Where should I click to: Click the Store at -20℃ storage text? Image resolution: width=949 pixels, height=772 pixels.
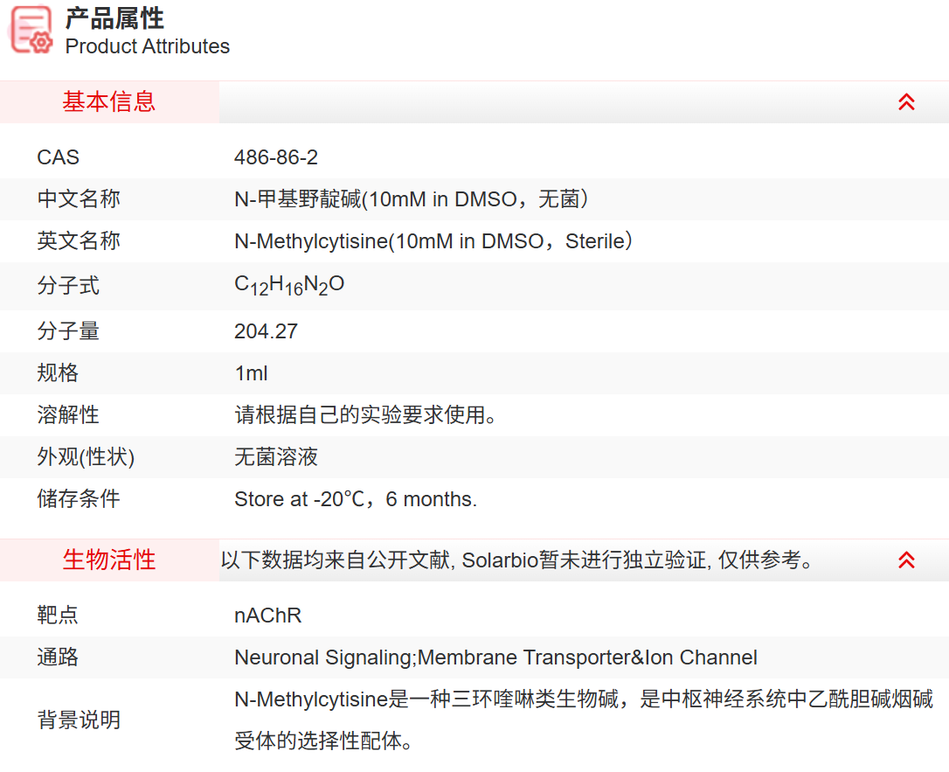[356, 499]
